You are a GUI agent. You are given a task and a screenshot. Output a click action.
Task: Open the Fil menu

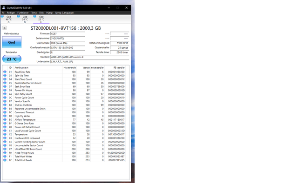coord(3,13)
